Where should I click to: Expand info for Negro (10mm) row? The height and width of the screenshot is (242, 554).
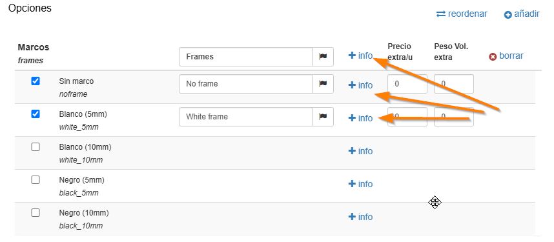coord(360,217)
